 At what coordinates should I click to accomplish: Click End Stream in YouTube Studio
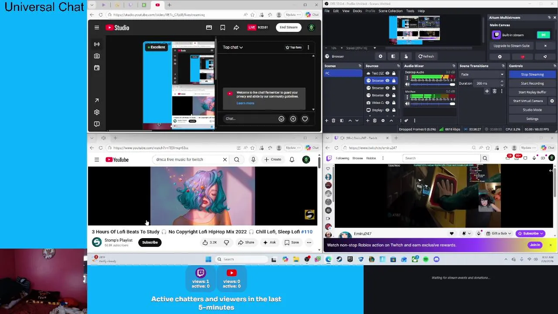289,27
